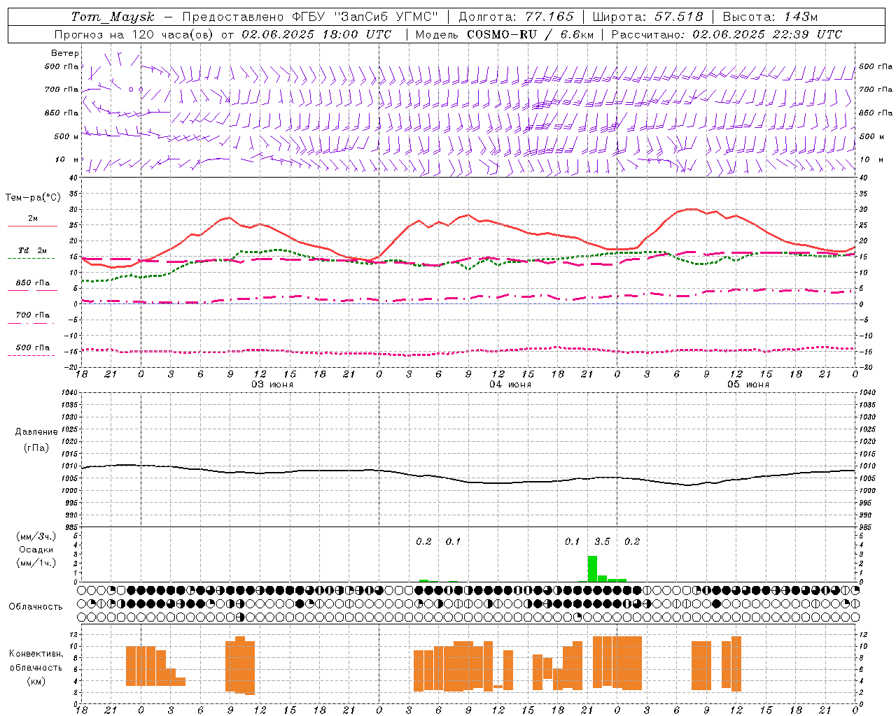Click the '3.5' precipitation amount value

point(602,542)
